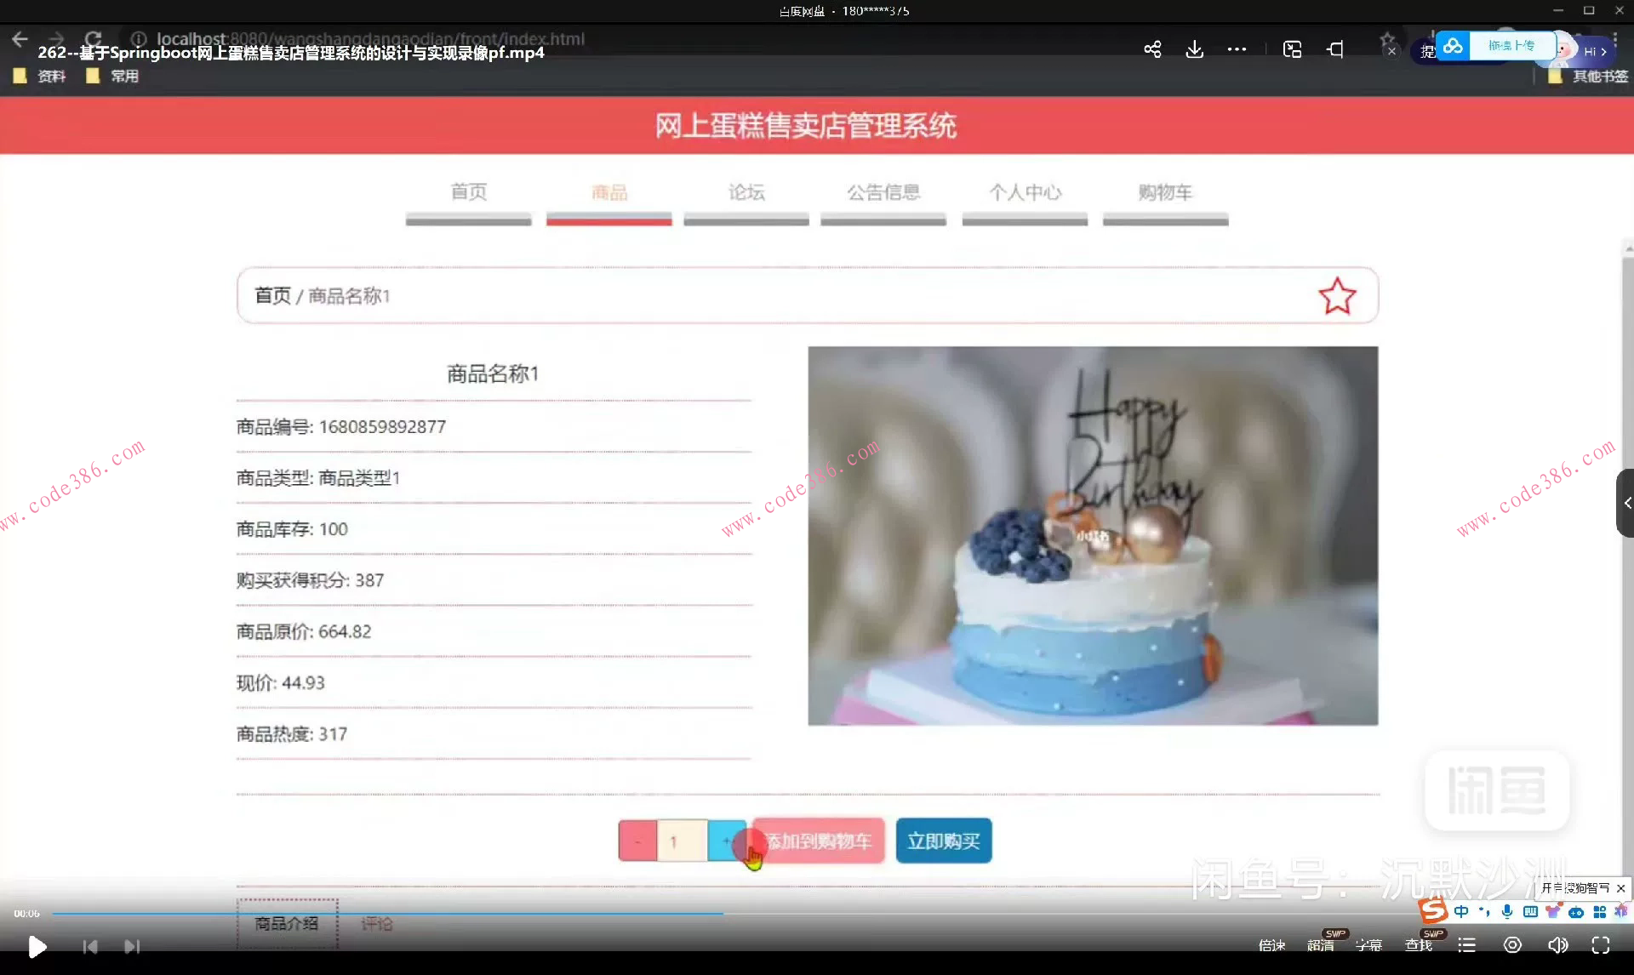Enter fullscreen mode in video player
1634x975 pixels.
coord(1601,945)
